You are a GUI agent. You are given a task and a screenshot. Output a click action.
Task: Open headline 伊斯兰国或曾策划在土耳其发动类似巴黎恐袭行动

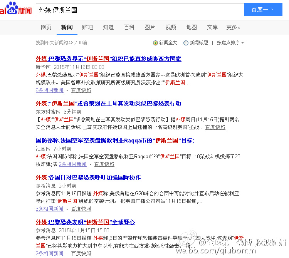pyautogui.click(x=108, y=104)
